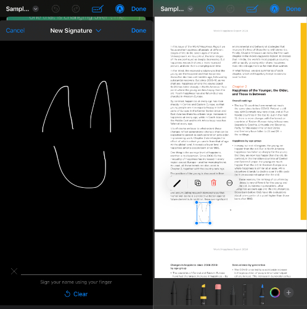This screenshot has width=307, height=309.
Task: Duplicate the selected signature
Action: pyautogui.click(x=198, y=183)
